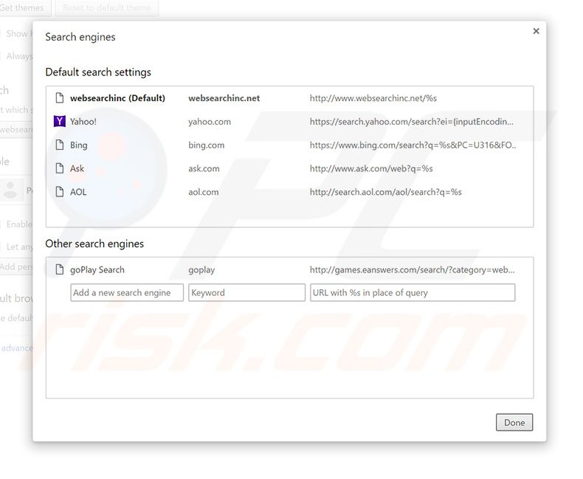Click the search.yahoo.com URL text
Viewport: 583px width, 479px height.
(411, 122)
